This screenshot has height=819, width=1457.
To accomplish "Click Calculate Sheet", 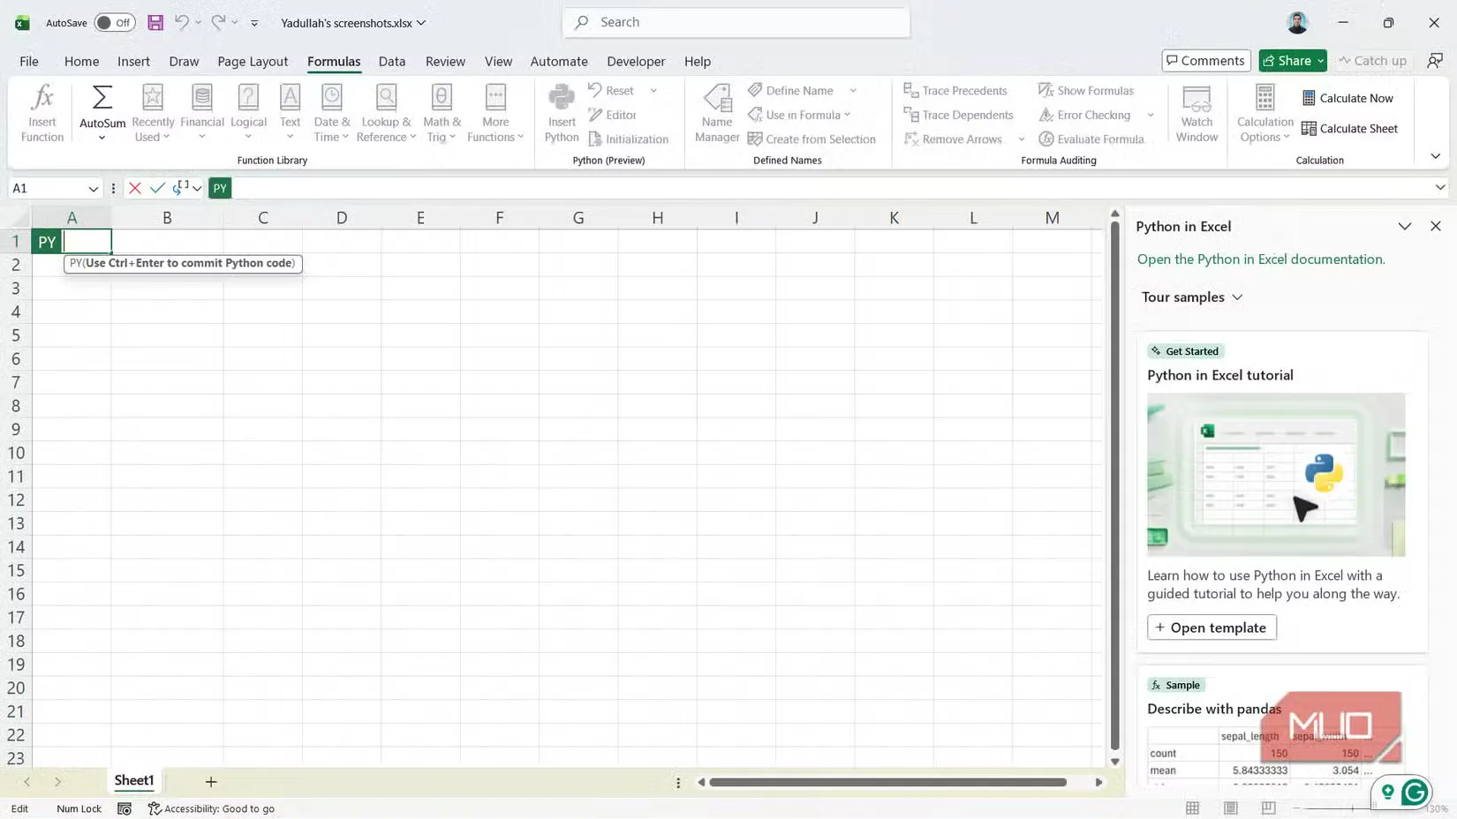I will (1350, 128).
